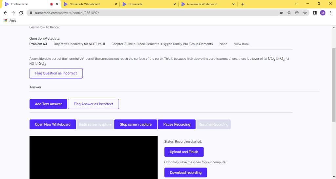Bookmark this page with star icon
The image size is (336, 179).
[305, 13]
